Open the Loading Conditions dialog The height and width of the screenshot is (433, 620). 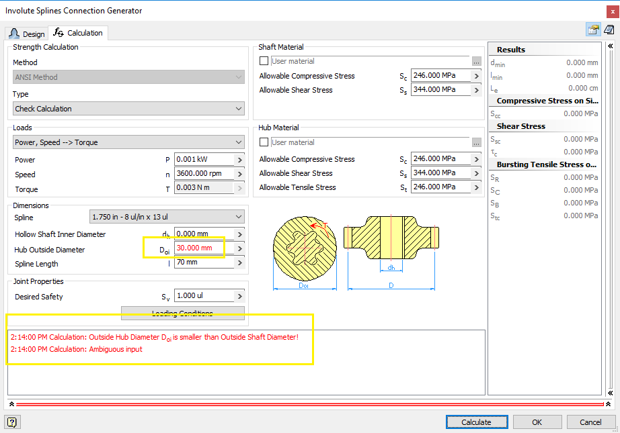click(x=182, y=313)
